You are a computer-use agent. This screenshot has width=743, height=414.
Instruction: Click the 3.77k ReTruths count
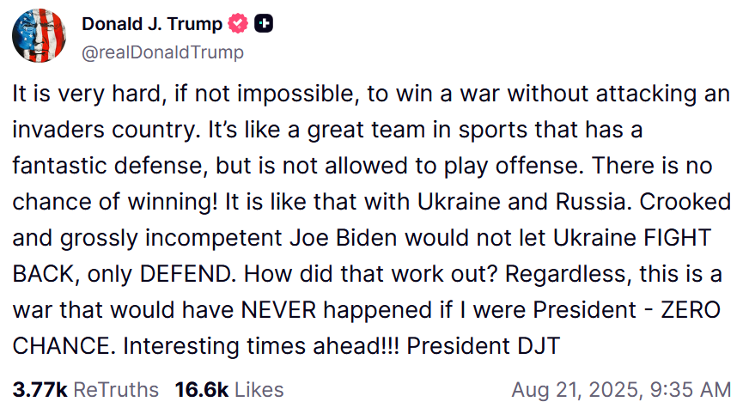[40, 390]
